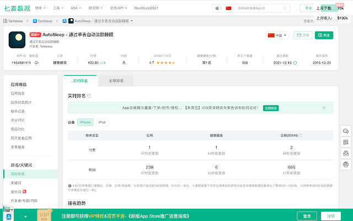Open 应用信息 in the sidebar

coord(18,93)
